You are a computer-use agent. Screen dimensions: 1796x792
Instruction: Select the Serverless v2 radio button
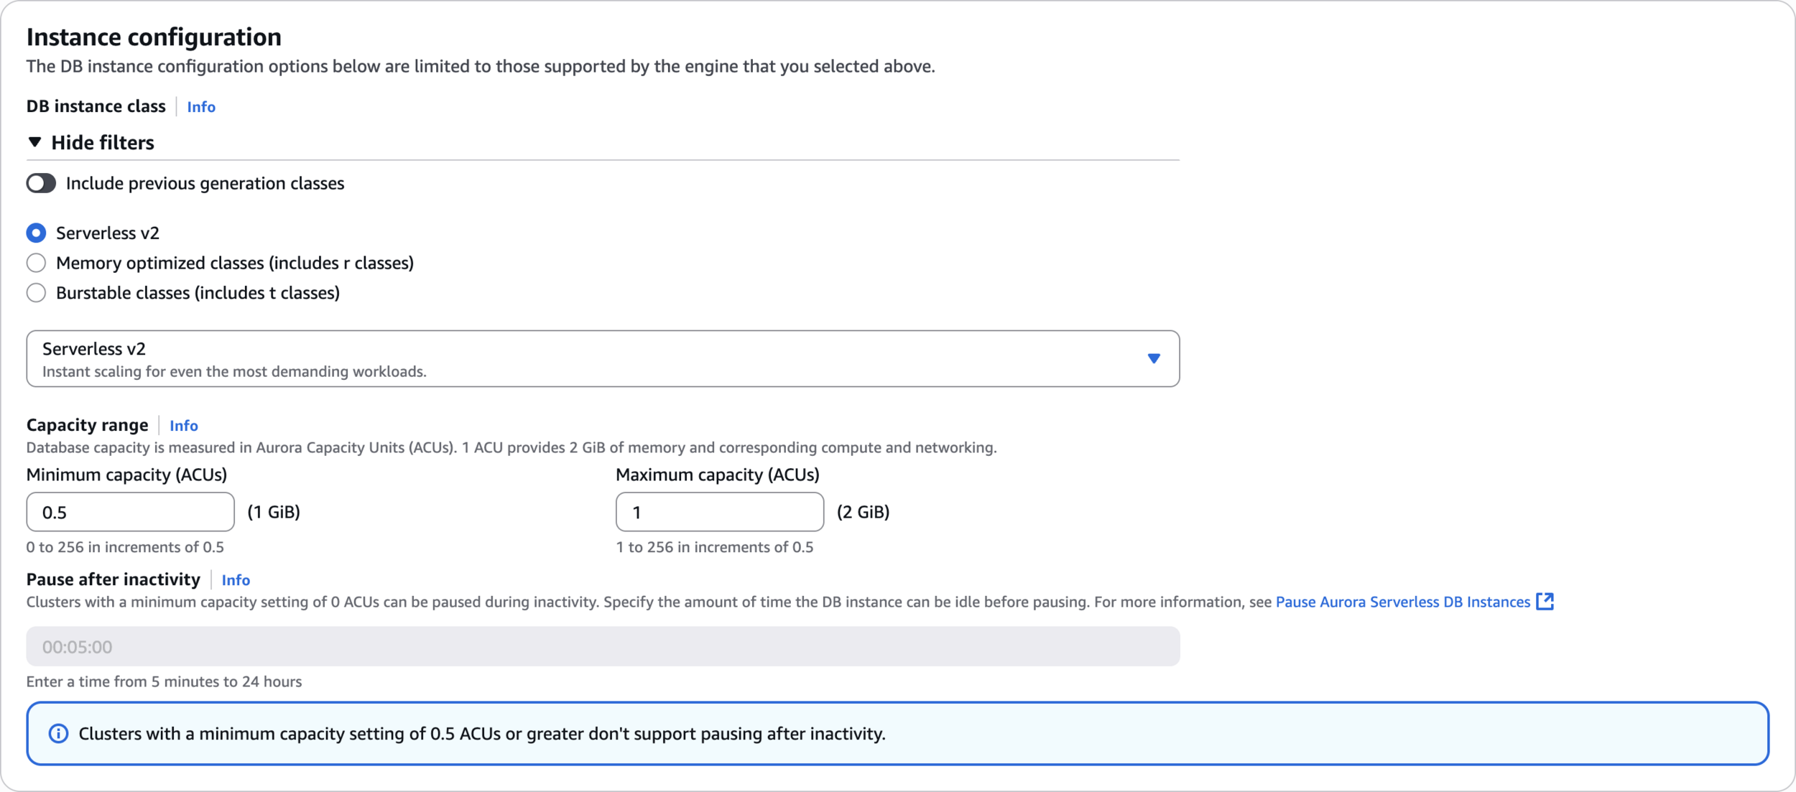(36, 233)
